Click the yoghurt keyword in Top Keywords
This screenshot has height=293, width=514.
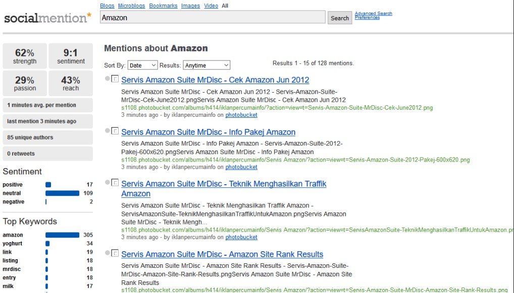tap(12, 244)
